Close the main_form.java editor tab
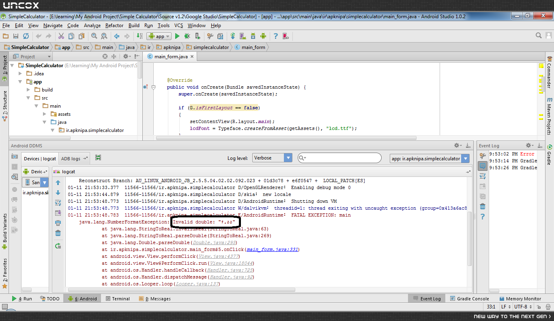The height and width of the screenshot is (321, 554). click(x=193, y=57)
